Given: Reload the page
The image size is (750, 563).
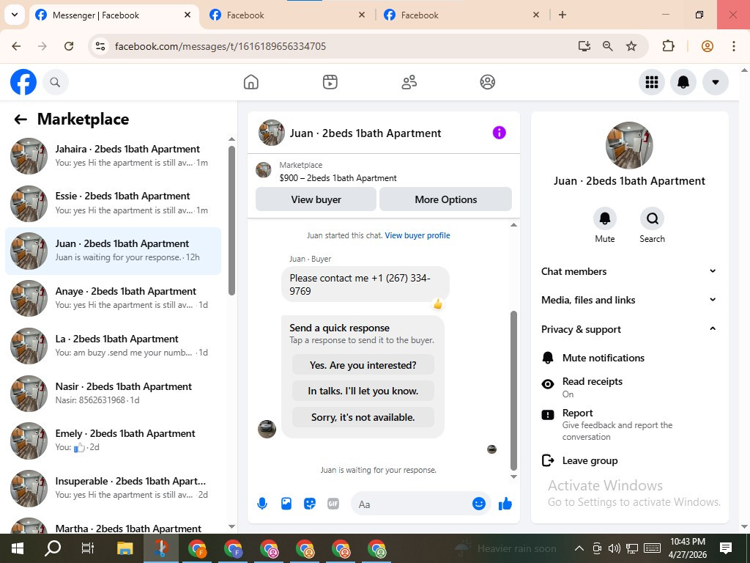Looking at the screenshot, I should coord(69,46).
